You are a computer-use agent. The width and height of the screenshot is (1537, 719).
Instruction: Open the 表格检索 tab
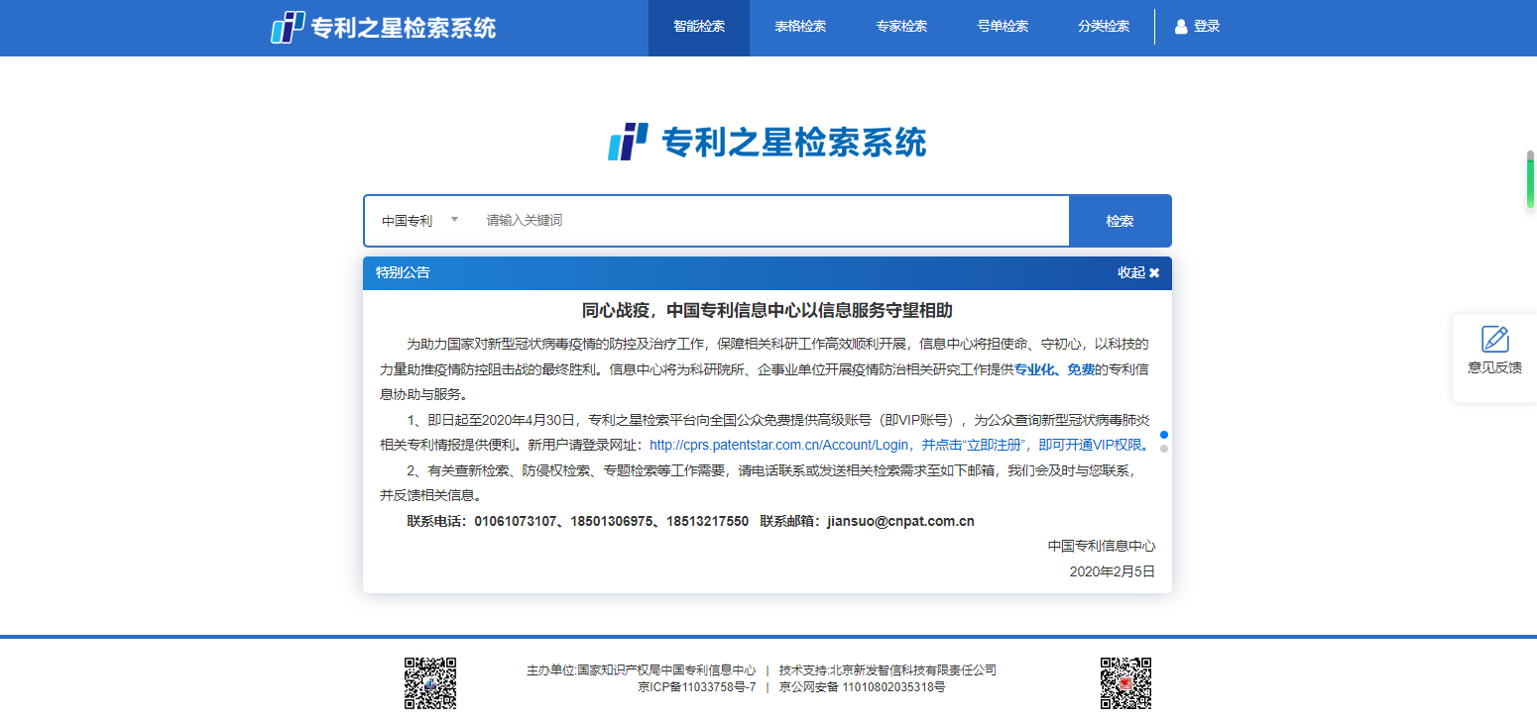pyautogui.click(x=800, y=27)
